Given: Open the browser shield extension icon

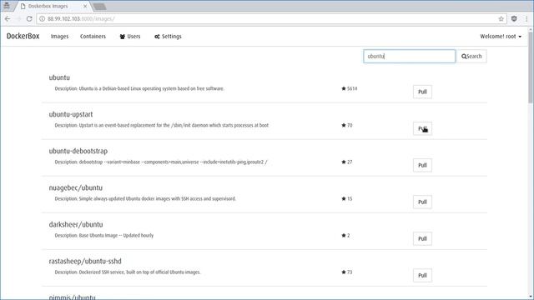Looking at the screenshot, I should click(x=514, y=18).
